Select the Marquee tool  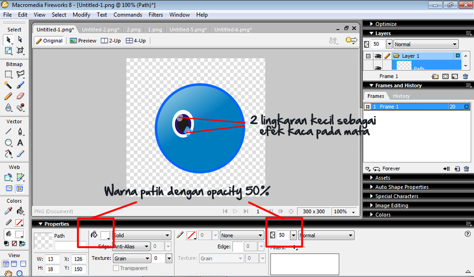pyautogui.click(x=9, y=74)
